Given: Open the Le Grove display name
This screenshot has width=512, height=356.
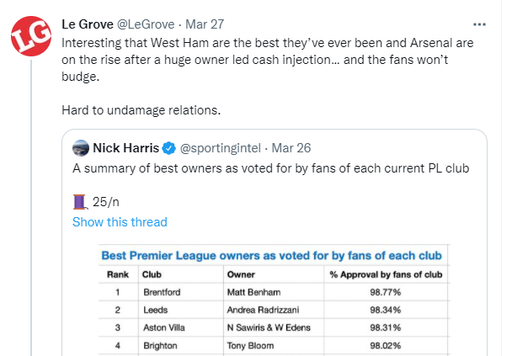Looking at the screenshot, I should (x=93, y=23).
